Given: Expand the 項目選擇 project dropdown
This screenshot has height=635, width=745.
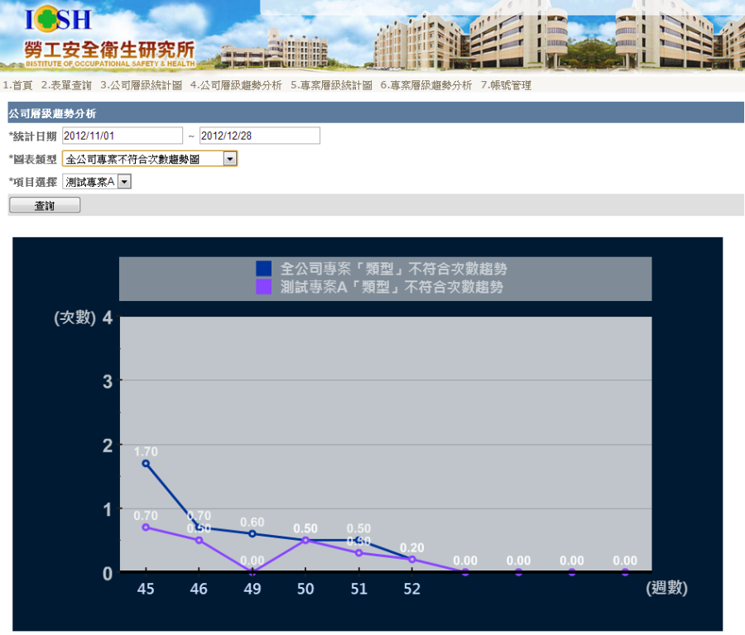Looking at the screenshot, I should pyautogui.click(x=124, y=182).
